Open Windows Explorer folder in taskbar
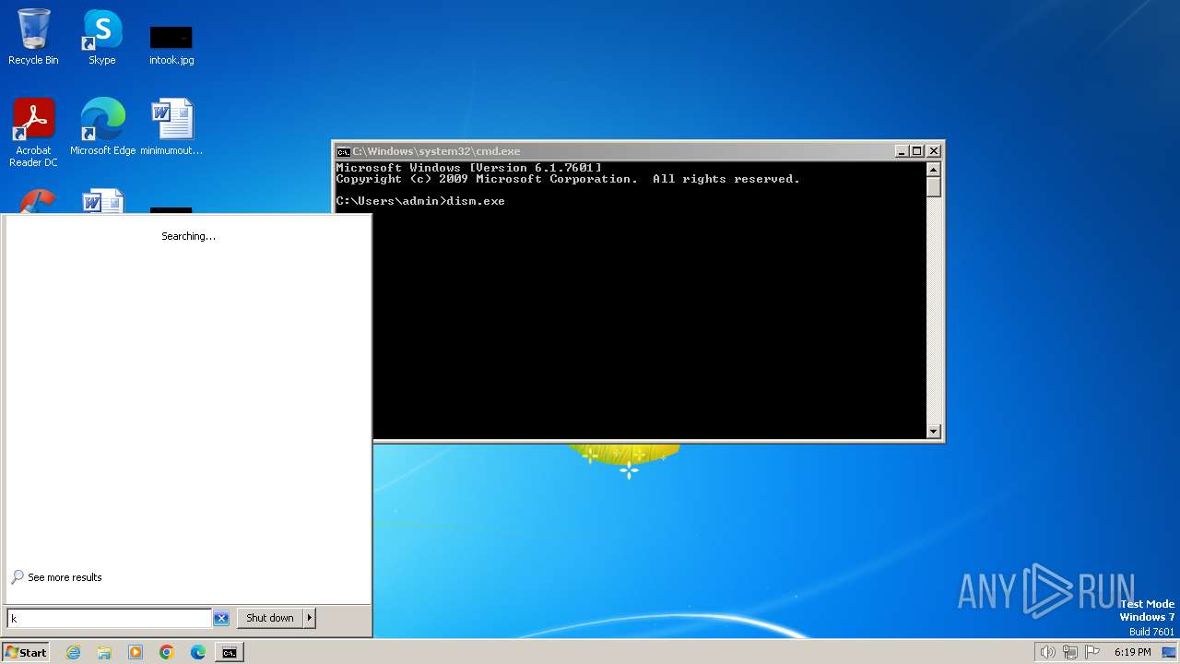The image size is (1180, 664). (x=104, y=652)
